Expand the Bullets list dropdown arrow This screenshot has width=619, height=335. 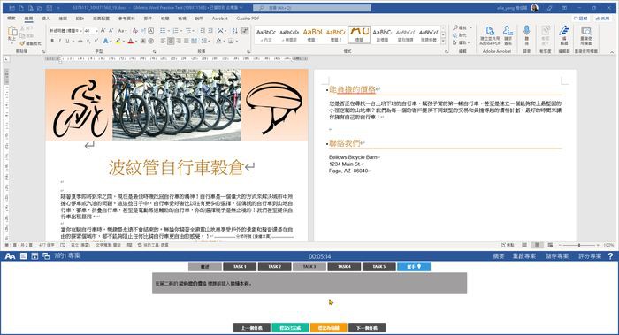tap(169, 30)
